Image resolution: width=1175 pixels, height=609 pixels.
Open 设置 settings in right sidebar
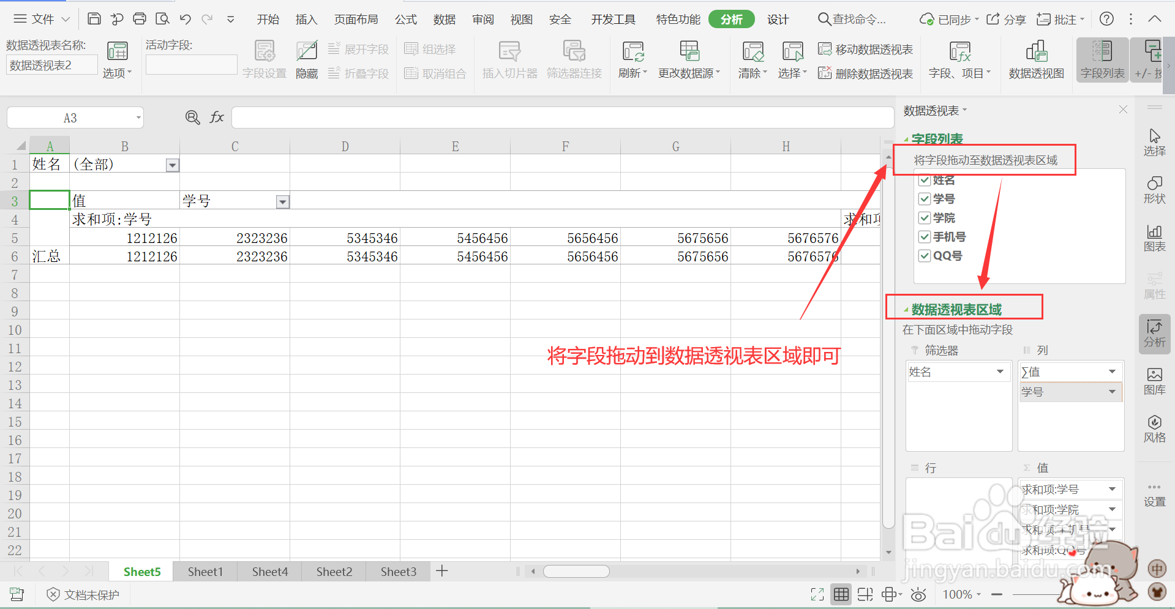(1154, 495)
